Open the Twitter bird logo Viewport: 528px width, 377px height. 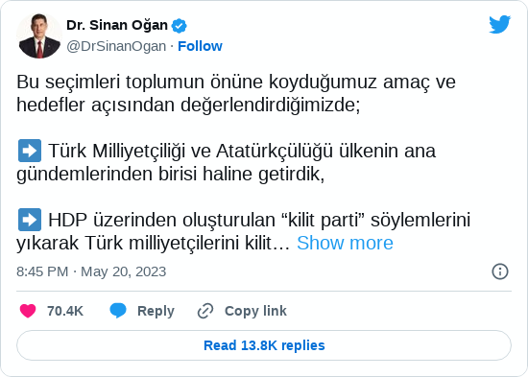pyautogui.click(x=500, y=24)
